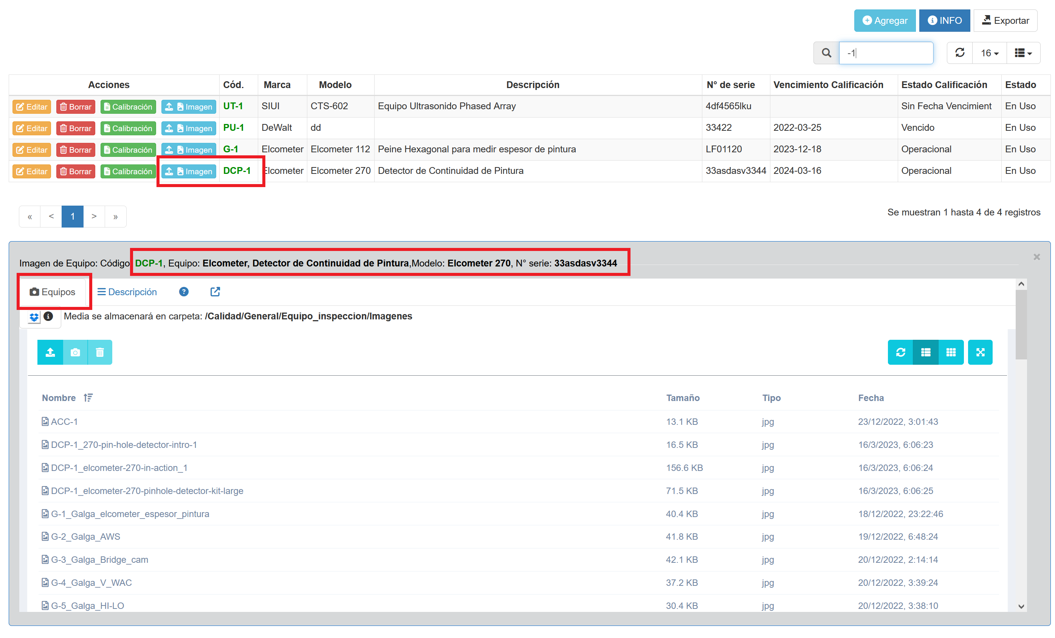Click the trash delete icon in media toolbar
The height and width of the screenshot is (638, 1055).
point(100,352)
